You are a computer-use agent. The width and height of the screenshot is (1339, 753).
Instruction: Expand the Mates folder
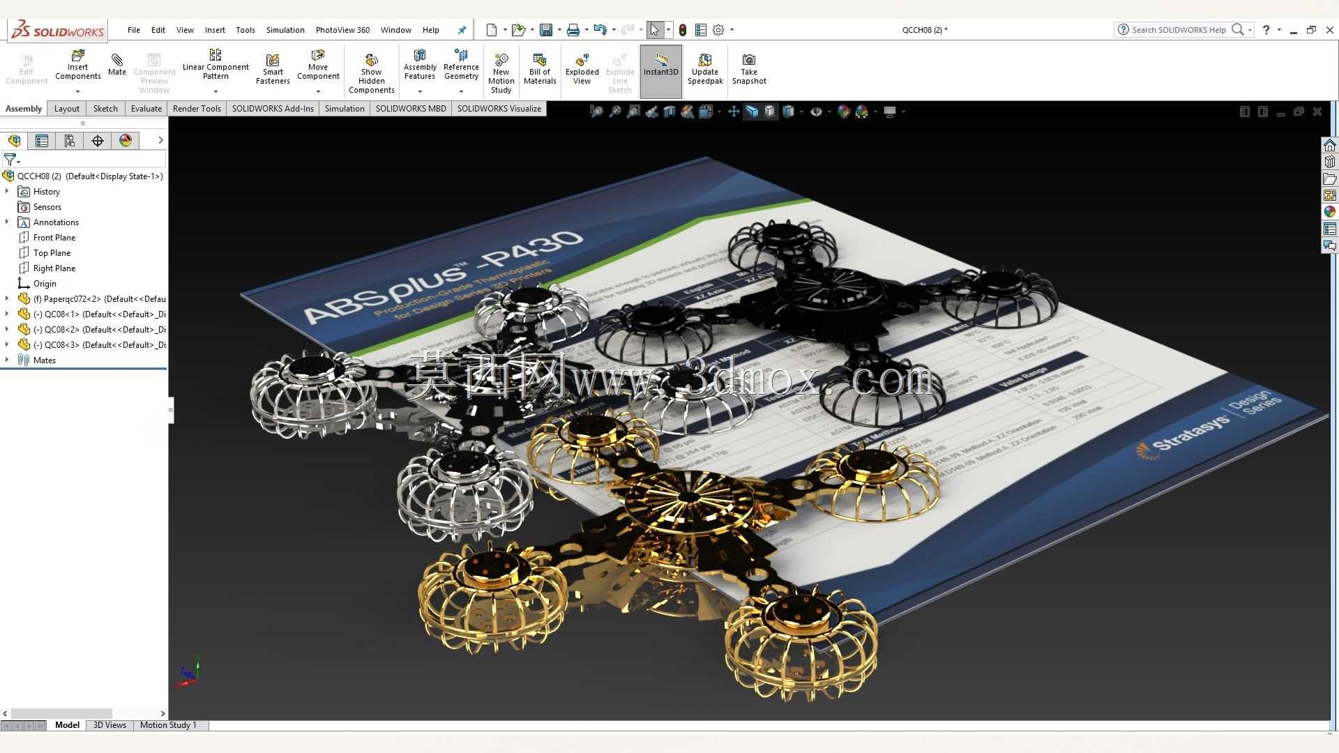click(x=7, y=360)
